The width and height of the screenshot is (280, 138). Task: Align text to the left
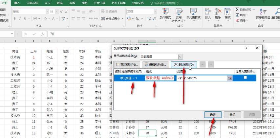[73, 19]
